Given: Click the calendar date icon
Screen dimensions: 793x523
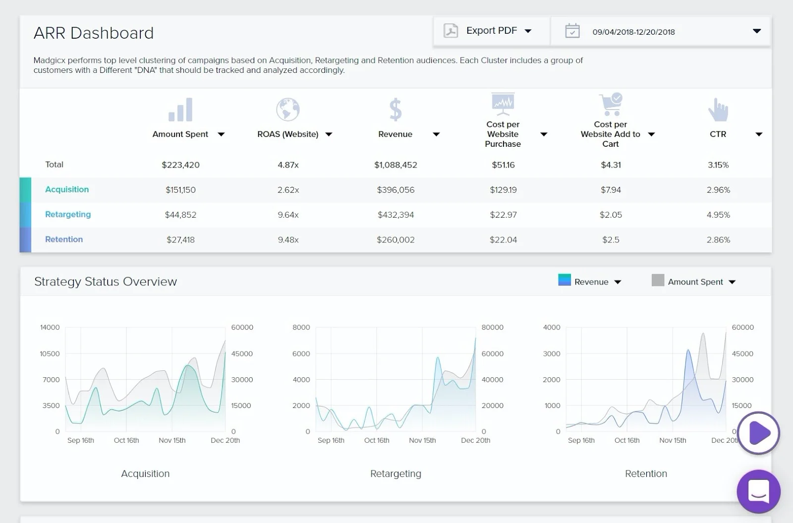Looking at the screenshot, I should tap(572, 31).
